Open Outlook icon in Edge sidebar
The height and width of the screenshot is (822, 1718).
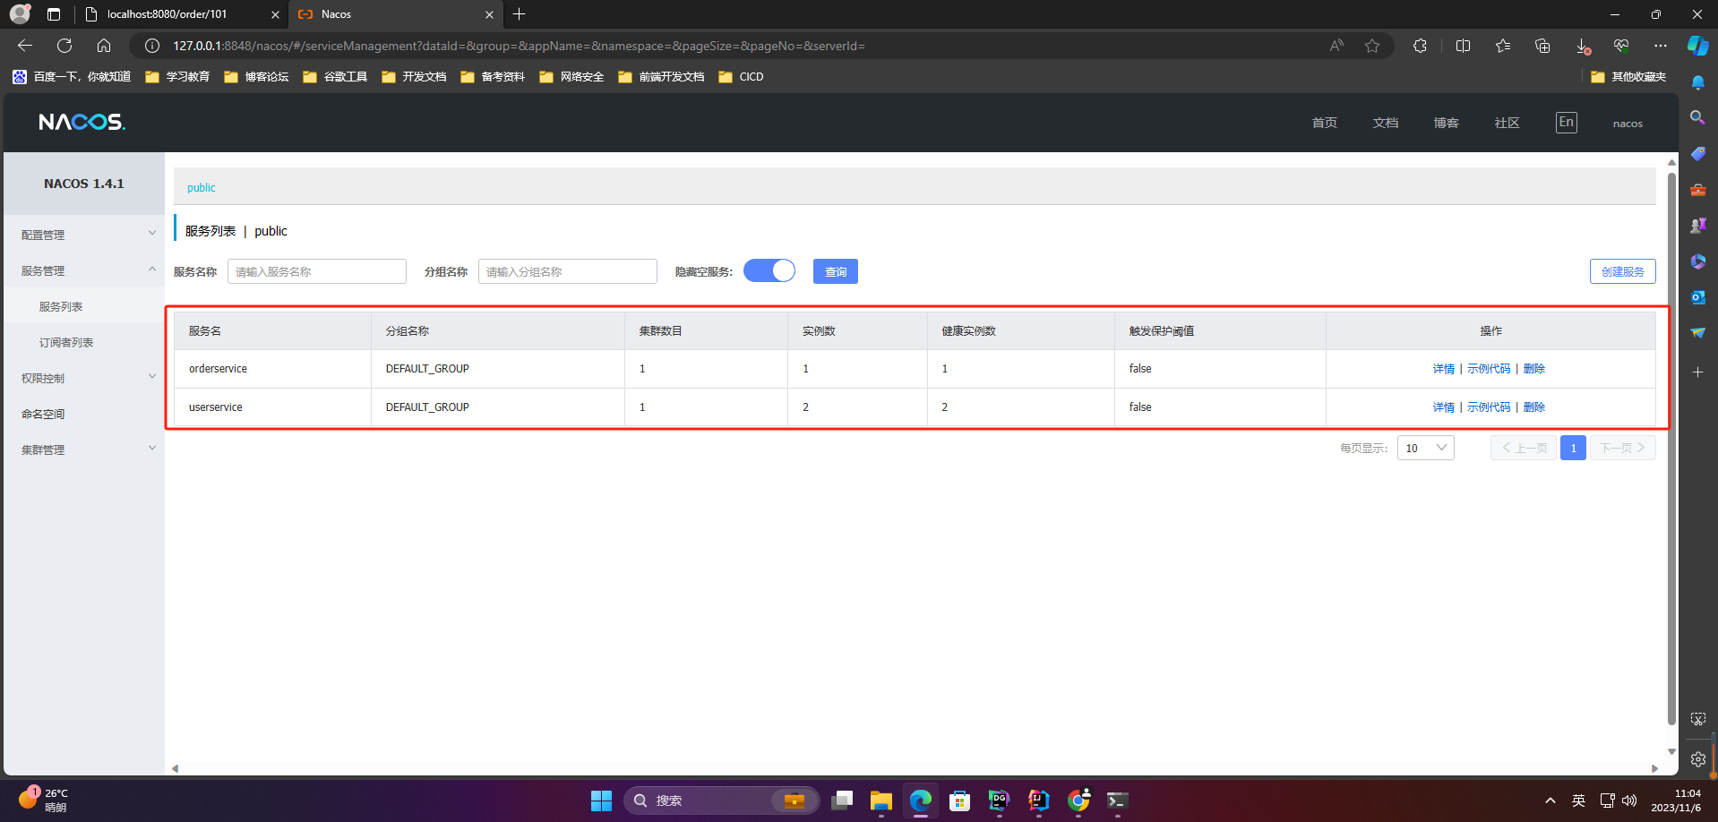point(1697,297)
